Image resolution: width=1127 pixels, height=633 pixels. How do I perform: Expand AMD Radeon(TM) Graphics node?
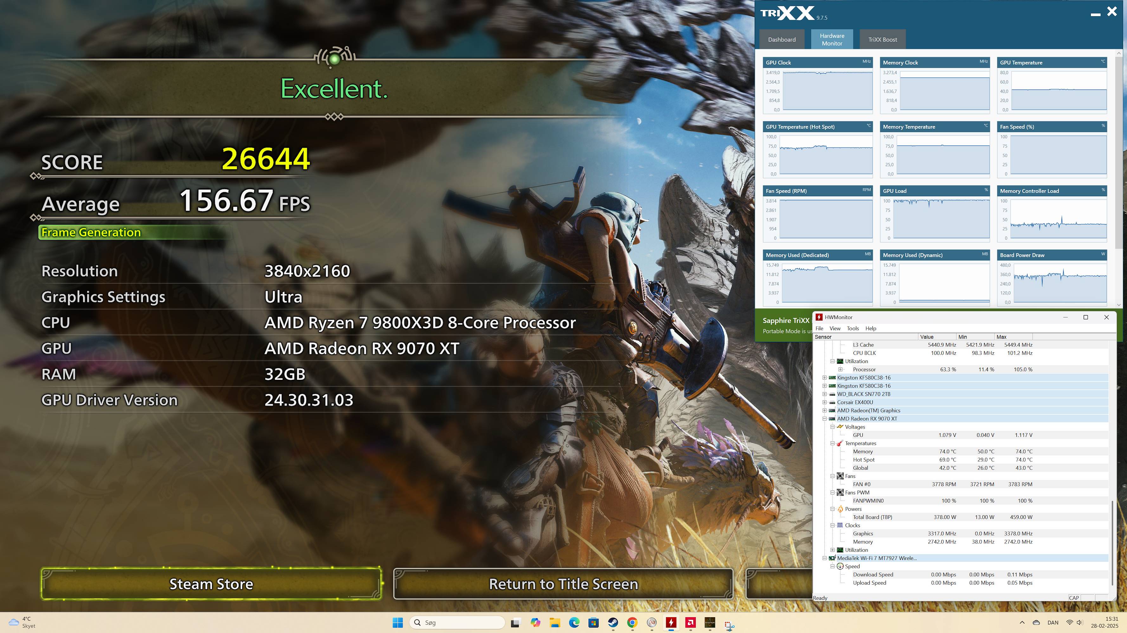(824, 410)
